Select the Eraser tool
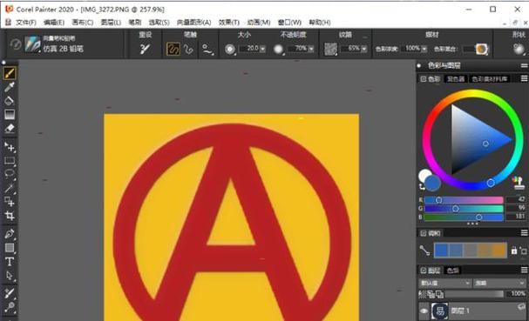This screenshot has width=529, height=321. [x=10, y=129]
